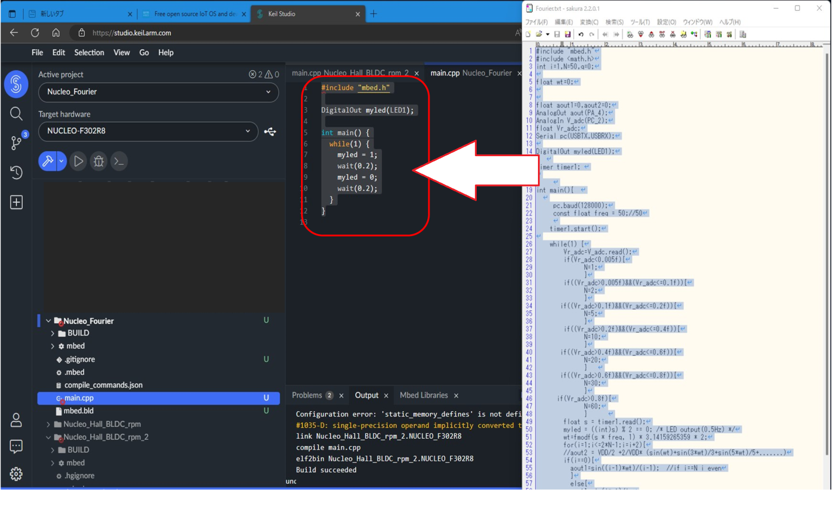The width and height of the screenshot is (833, 506).
Task: Run the project with the play icon
Action: [x=78, y=161]
